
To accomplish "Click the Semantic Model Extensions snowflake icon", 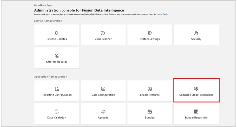I will 196,89.
